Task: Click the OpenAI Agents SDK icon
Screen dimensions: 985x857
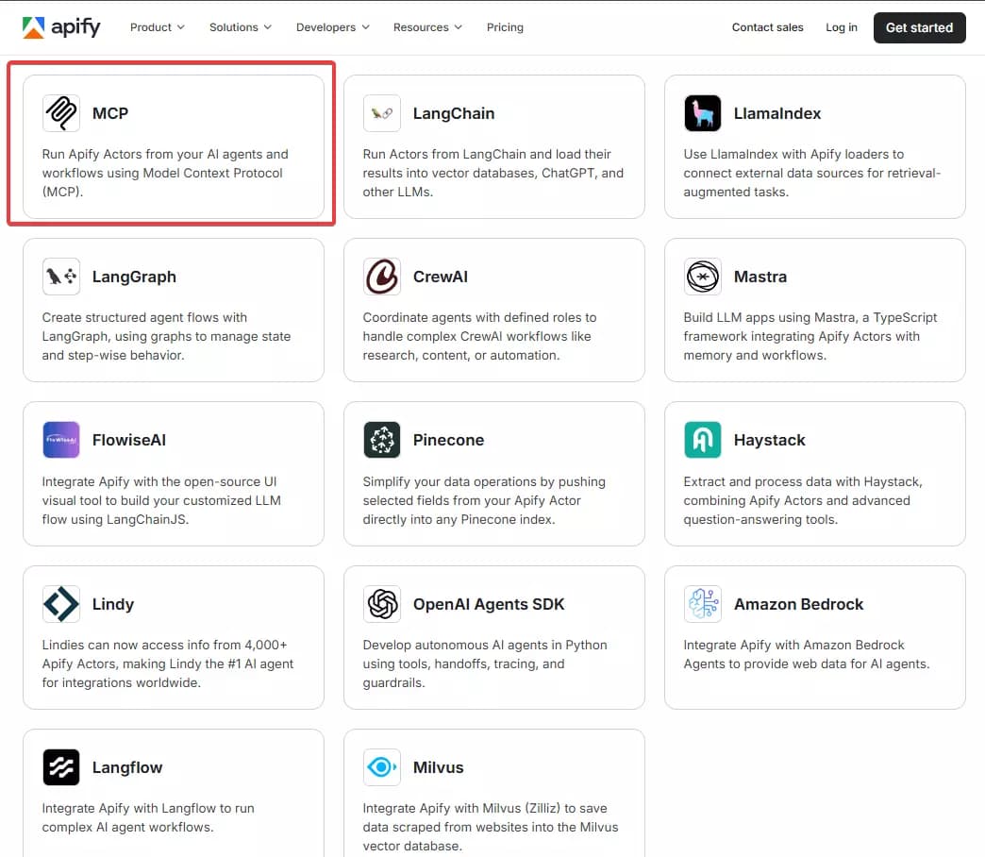Action: click(x=381, y=604)
